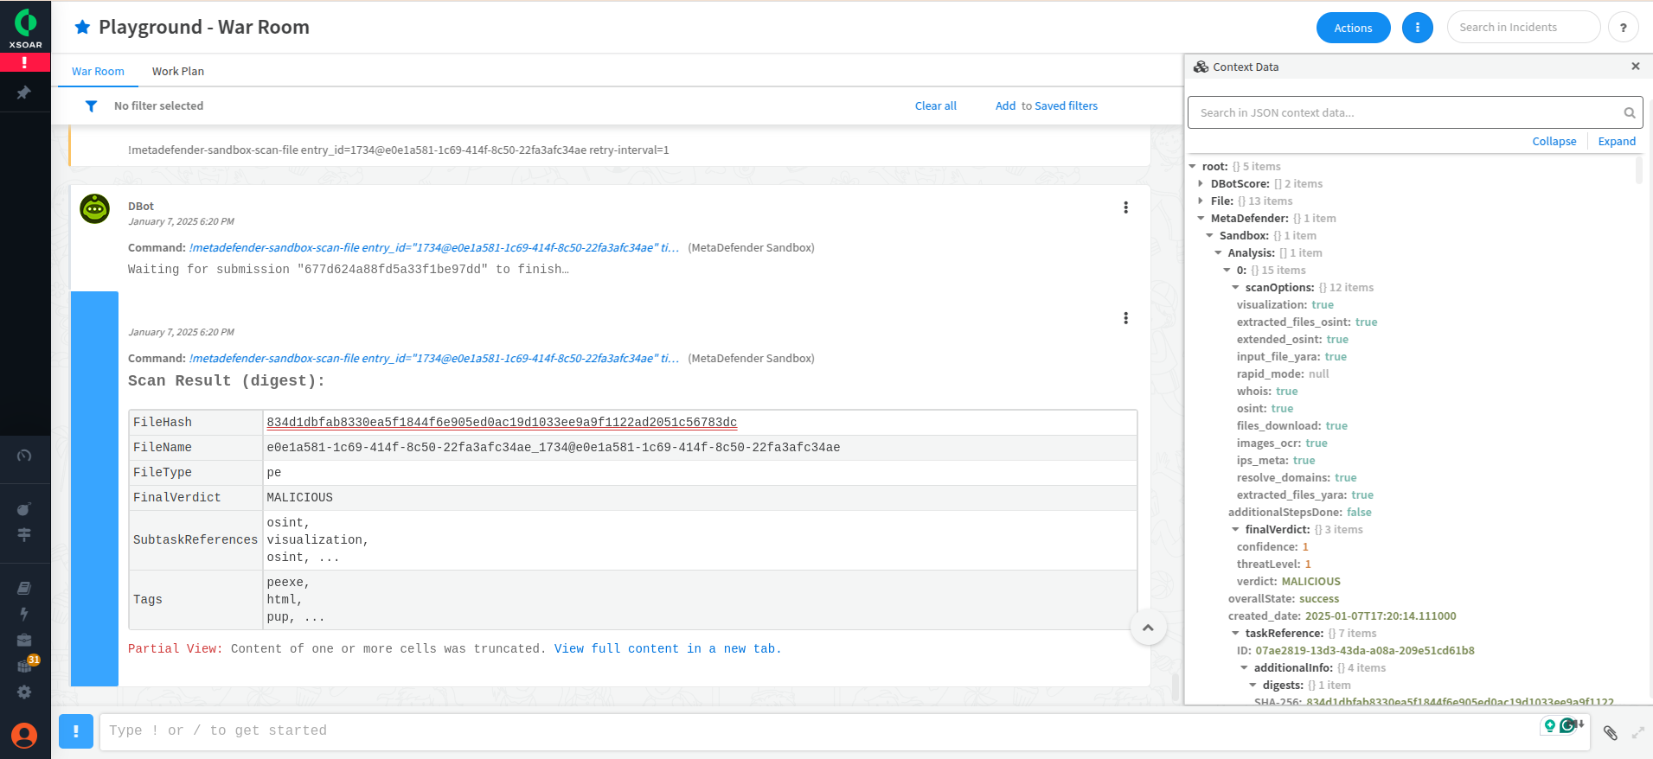Click the DBot avatar icon
This screenshot has height=759, width=1653.
click(95, 209)
